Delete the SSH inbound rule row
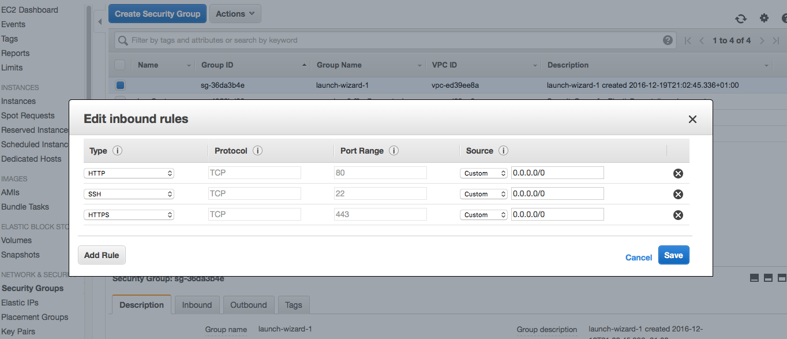This screenshot has width=787, height=339. tap(678, 194)
